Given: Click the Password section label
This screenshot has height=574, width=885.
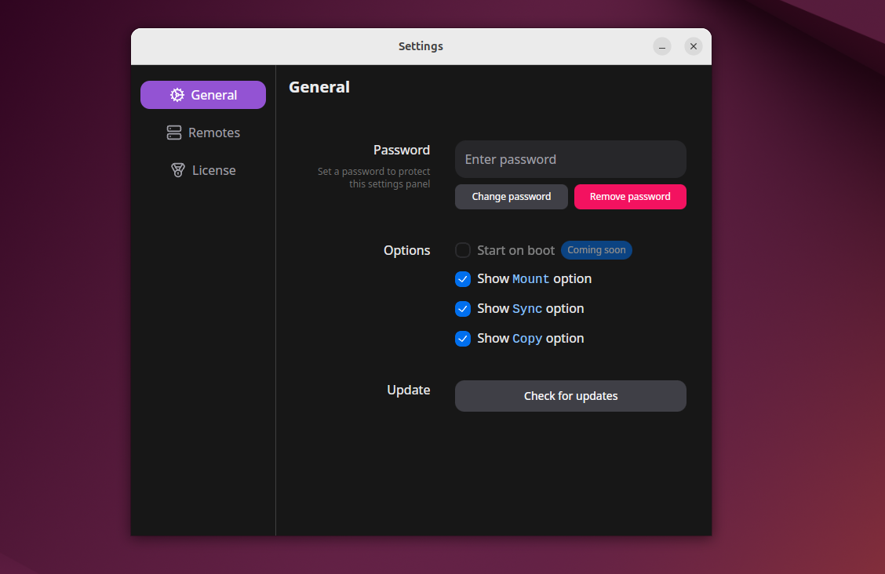Looking at the screenshot, I should pyautogui.click(x=401, y=150).
